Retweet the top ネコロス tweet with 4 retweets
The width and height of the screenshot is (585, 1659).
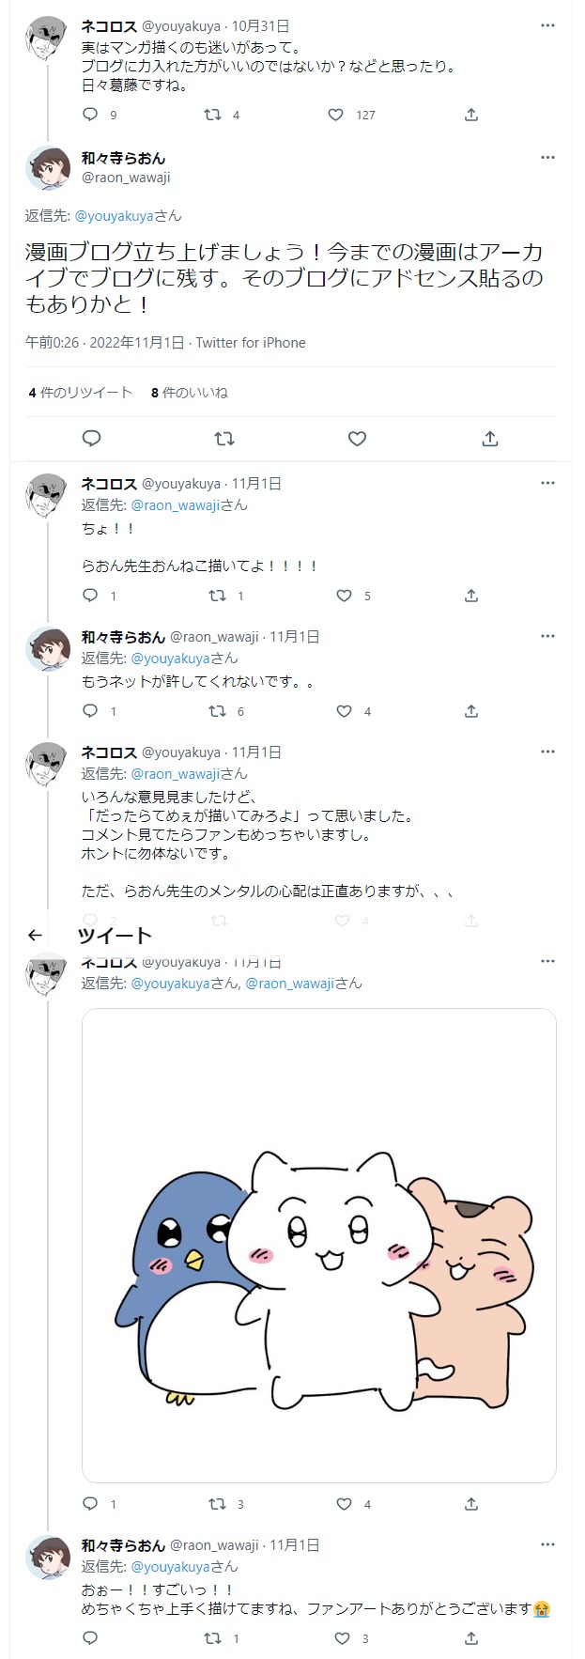[213, 115]
